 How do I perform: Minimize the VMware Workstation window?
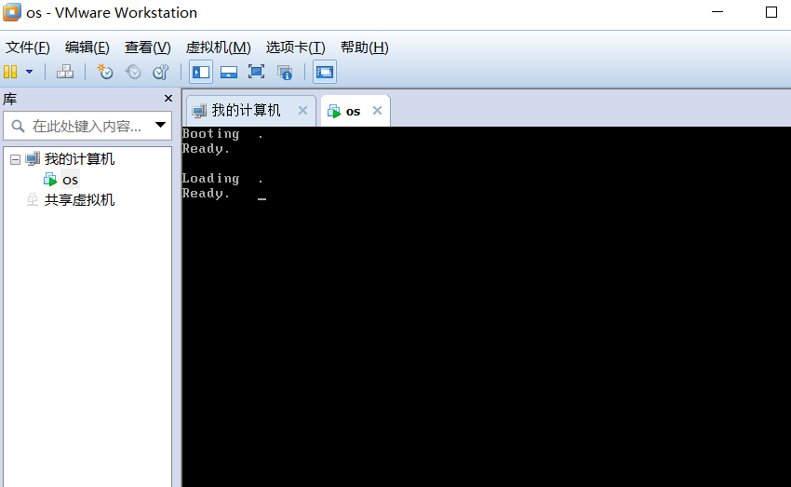(717, 12)
